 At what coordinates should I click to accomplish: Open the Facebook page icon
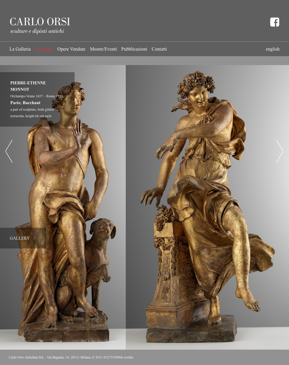(275, 22)
